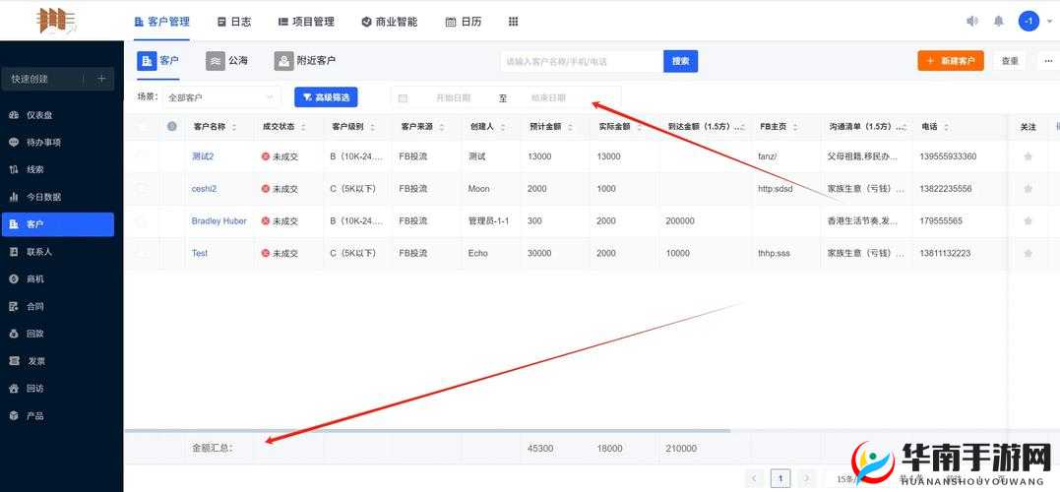Tick the checkbox for the Test row
1060x492 pixels.
pos(142,254)
